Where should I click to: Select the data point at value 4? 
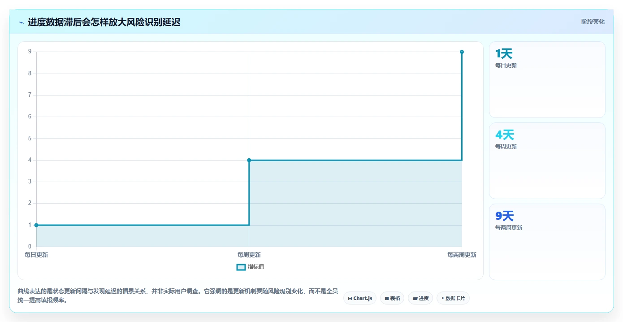tap(249, 160)
